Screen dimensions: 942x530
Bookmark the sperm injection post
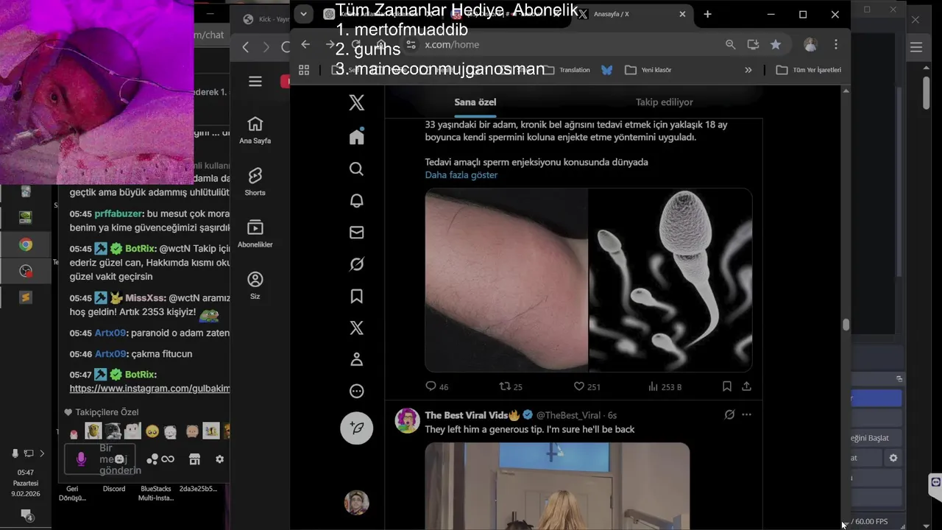point(726,386)
